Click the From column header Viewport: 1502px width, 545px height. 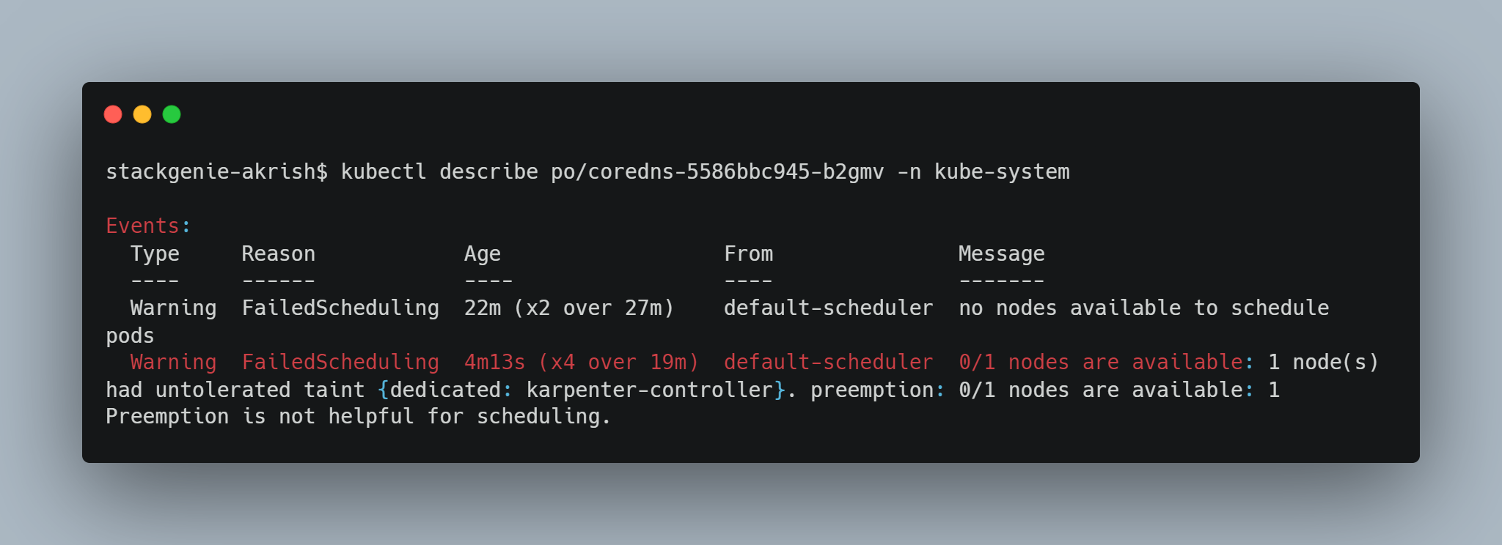[x=749, y=253]
